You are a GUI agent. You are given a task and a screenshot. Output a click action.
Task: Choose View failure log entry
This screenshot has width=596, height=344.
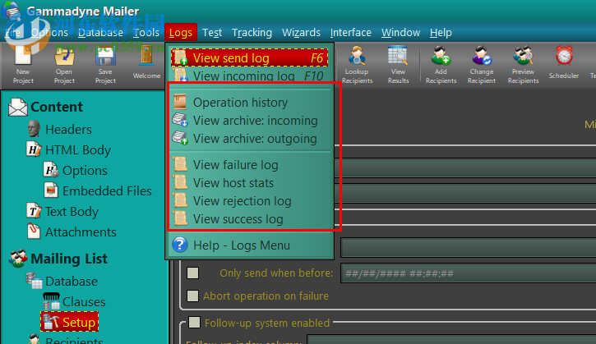tap(249, 165)
